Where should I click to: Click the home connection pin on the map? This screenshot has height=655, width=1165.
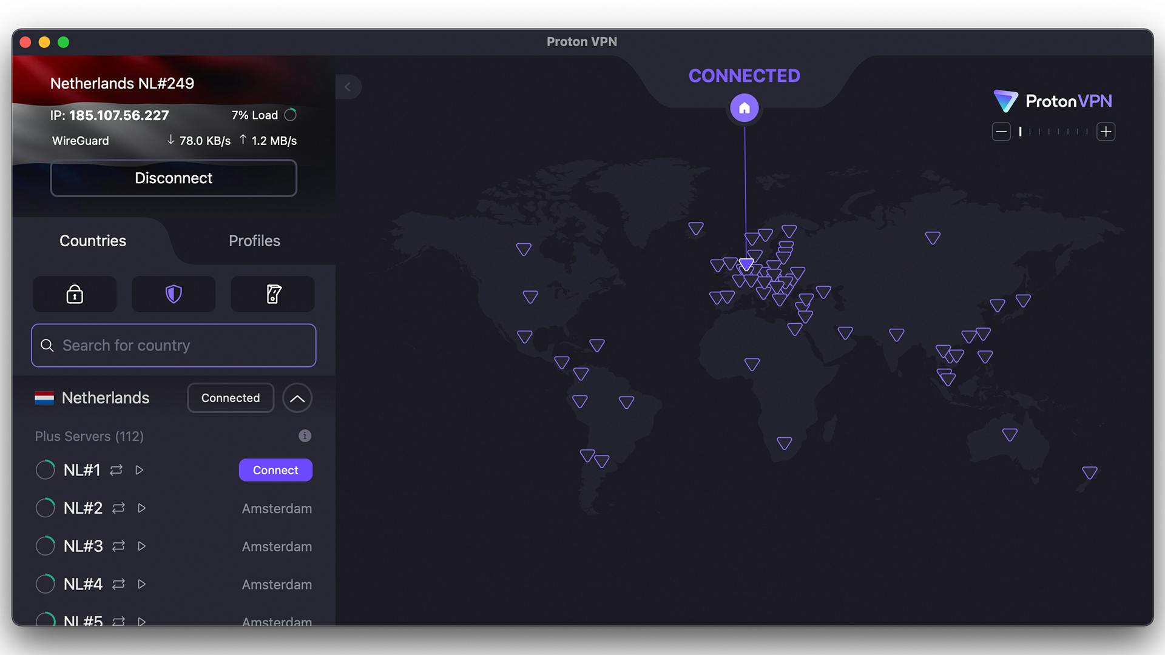click(744, 107)
